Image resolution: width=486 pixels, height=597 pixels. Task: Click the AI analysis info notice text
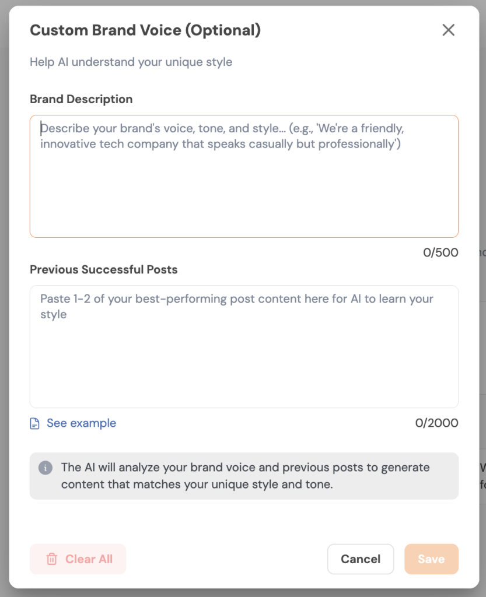coord(245,476)
